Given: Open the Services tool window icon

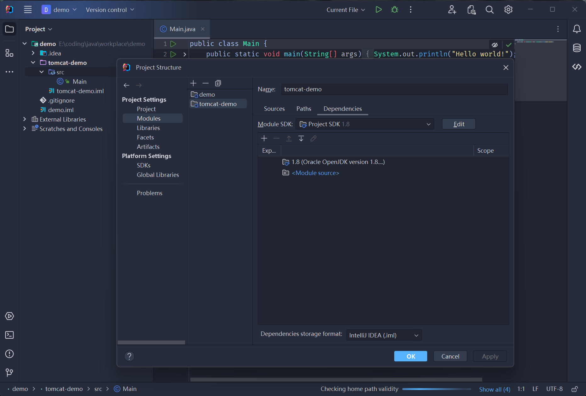Looking at the screenshot, I should [9, 316].
